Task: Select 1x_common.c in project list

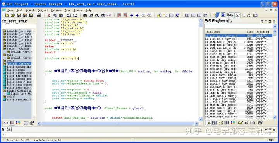Action: 239,63
